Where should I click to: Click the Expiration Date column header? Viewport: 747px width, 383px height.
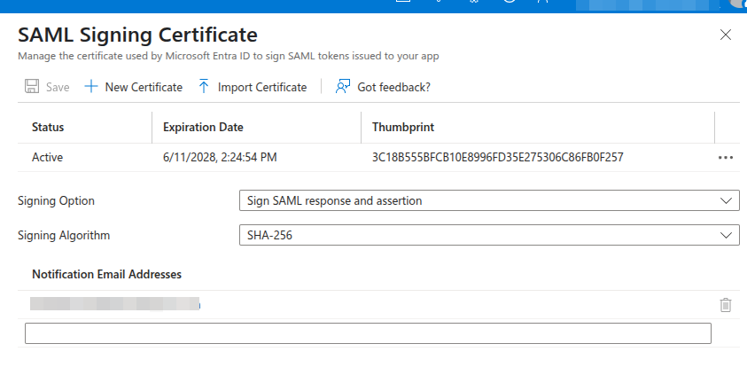pyautogui.click(x=203, y=127)
